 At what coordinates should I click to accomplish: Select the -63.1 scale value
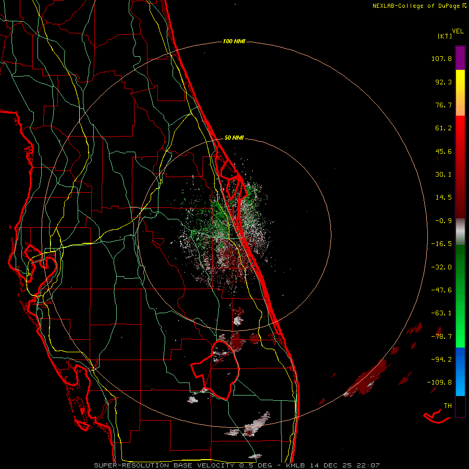441,313
